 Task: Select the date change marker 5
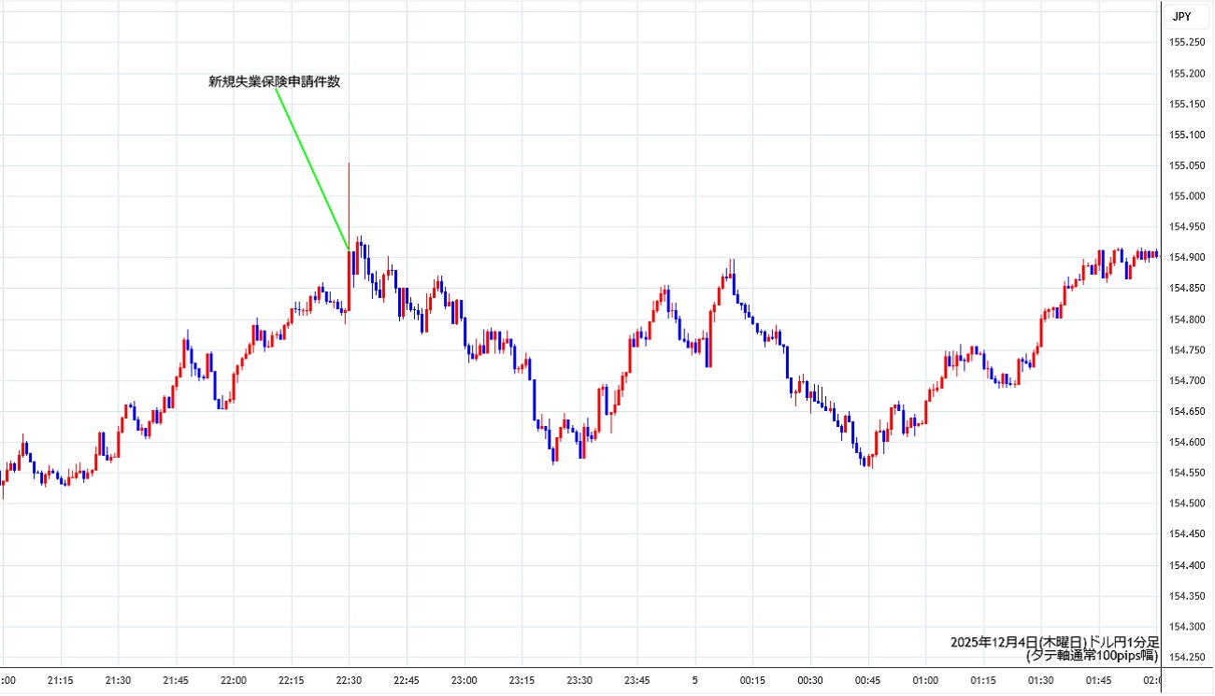point(694,680)
